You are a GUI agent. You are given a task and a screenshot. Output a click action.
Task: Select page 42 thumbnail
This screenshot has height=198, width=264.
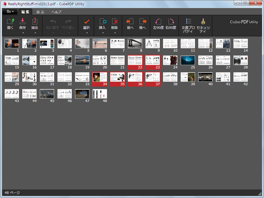pos(241,77)
